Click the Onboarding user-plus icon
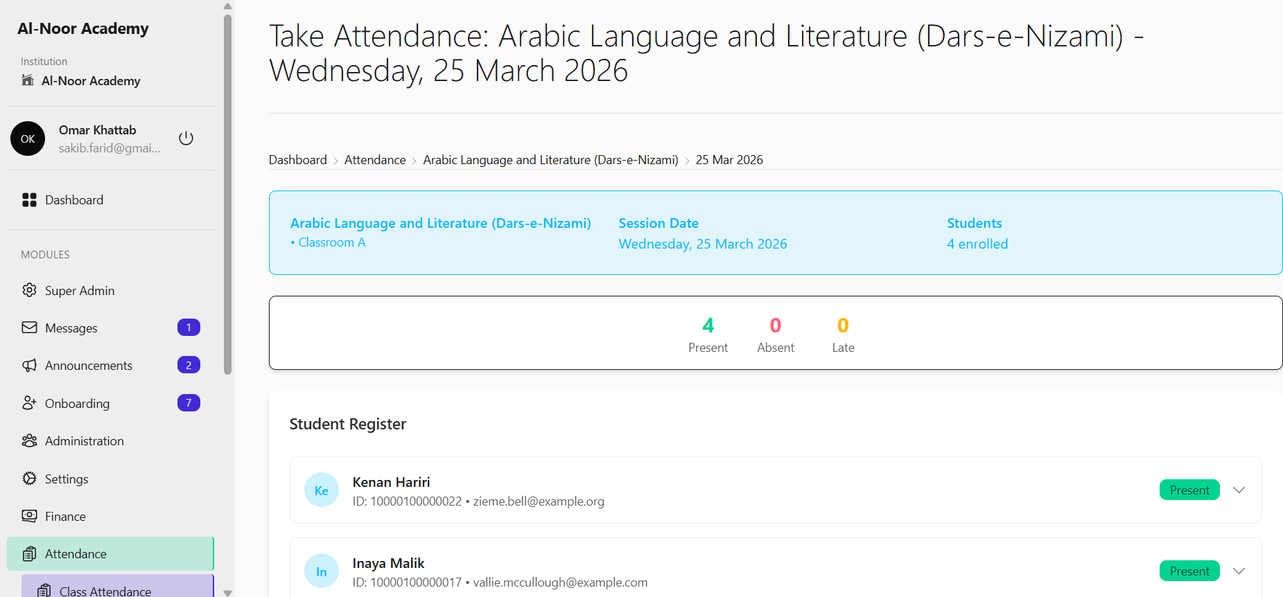The image size is (1283, 597). pyautogui.click(x=29, y=403)
